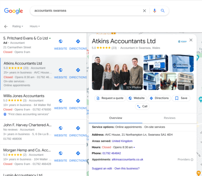This screenshot has height=176, width=202.
Task: Open the team photo showing 12+ Photos
Action: coord(118,72)
